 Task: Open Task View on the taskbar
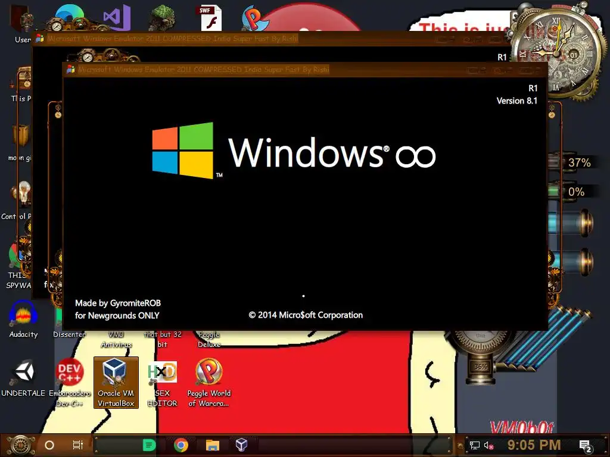click(x=78, y=445)
